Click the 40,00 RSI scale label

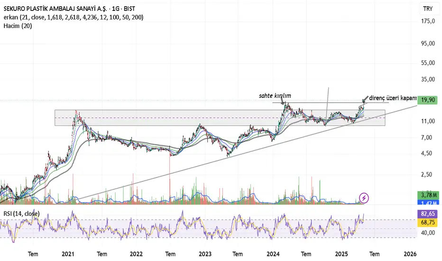(x=428, y=233)
